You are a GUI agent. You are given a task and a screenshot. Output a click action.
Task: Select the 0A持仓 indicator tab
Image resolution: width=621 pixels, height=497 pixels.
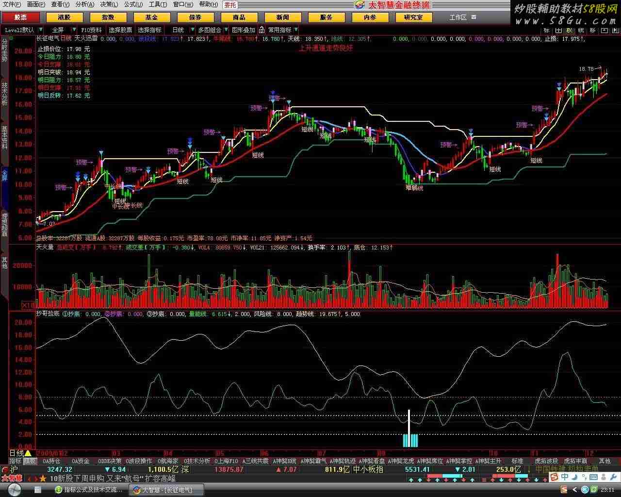tap(51, 461)
